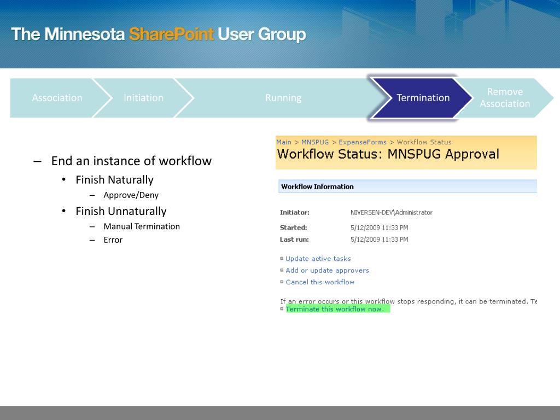Click Update active tasks link
Viewport: 560px width, 420px height.
coord(318,259)
